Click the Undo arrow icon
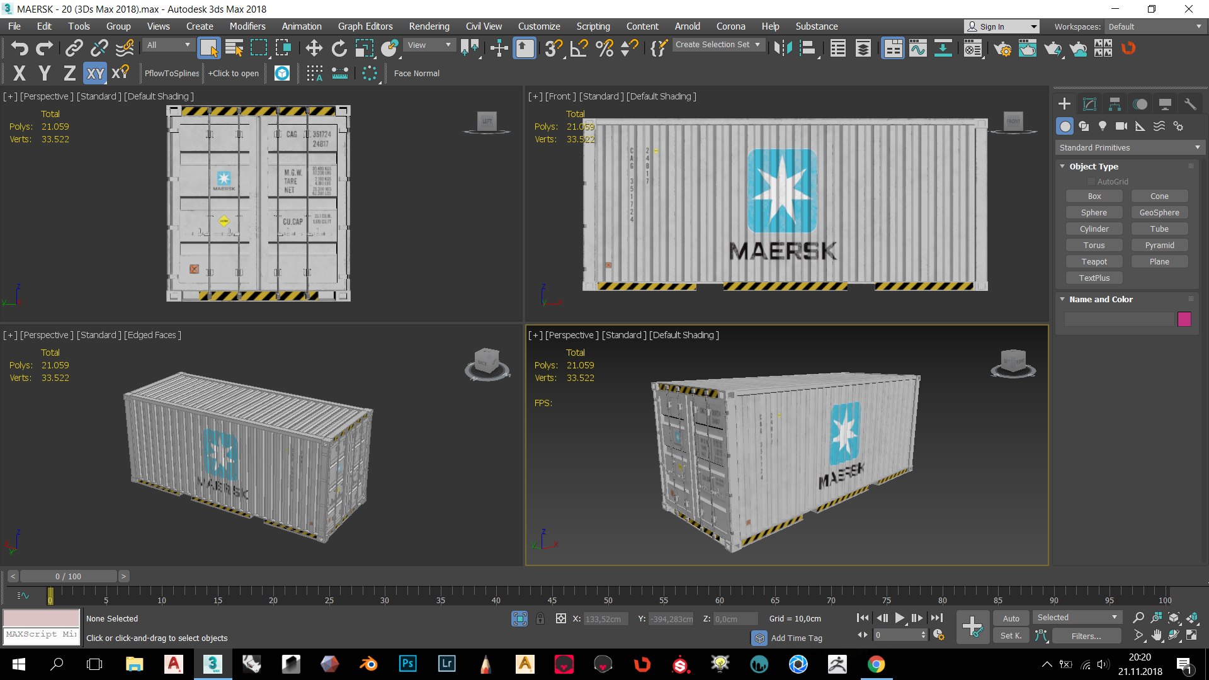This screenshot has height=680, width=1209. point(20,48)
